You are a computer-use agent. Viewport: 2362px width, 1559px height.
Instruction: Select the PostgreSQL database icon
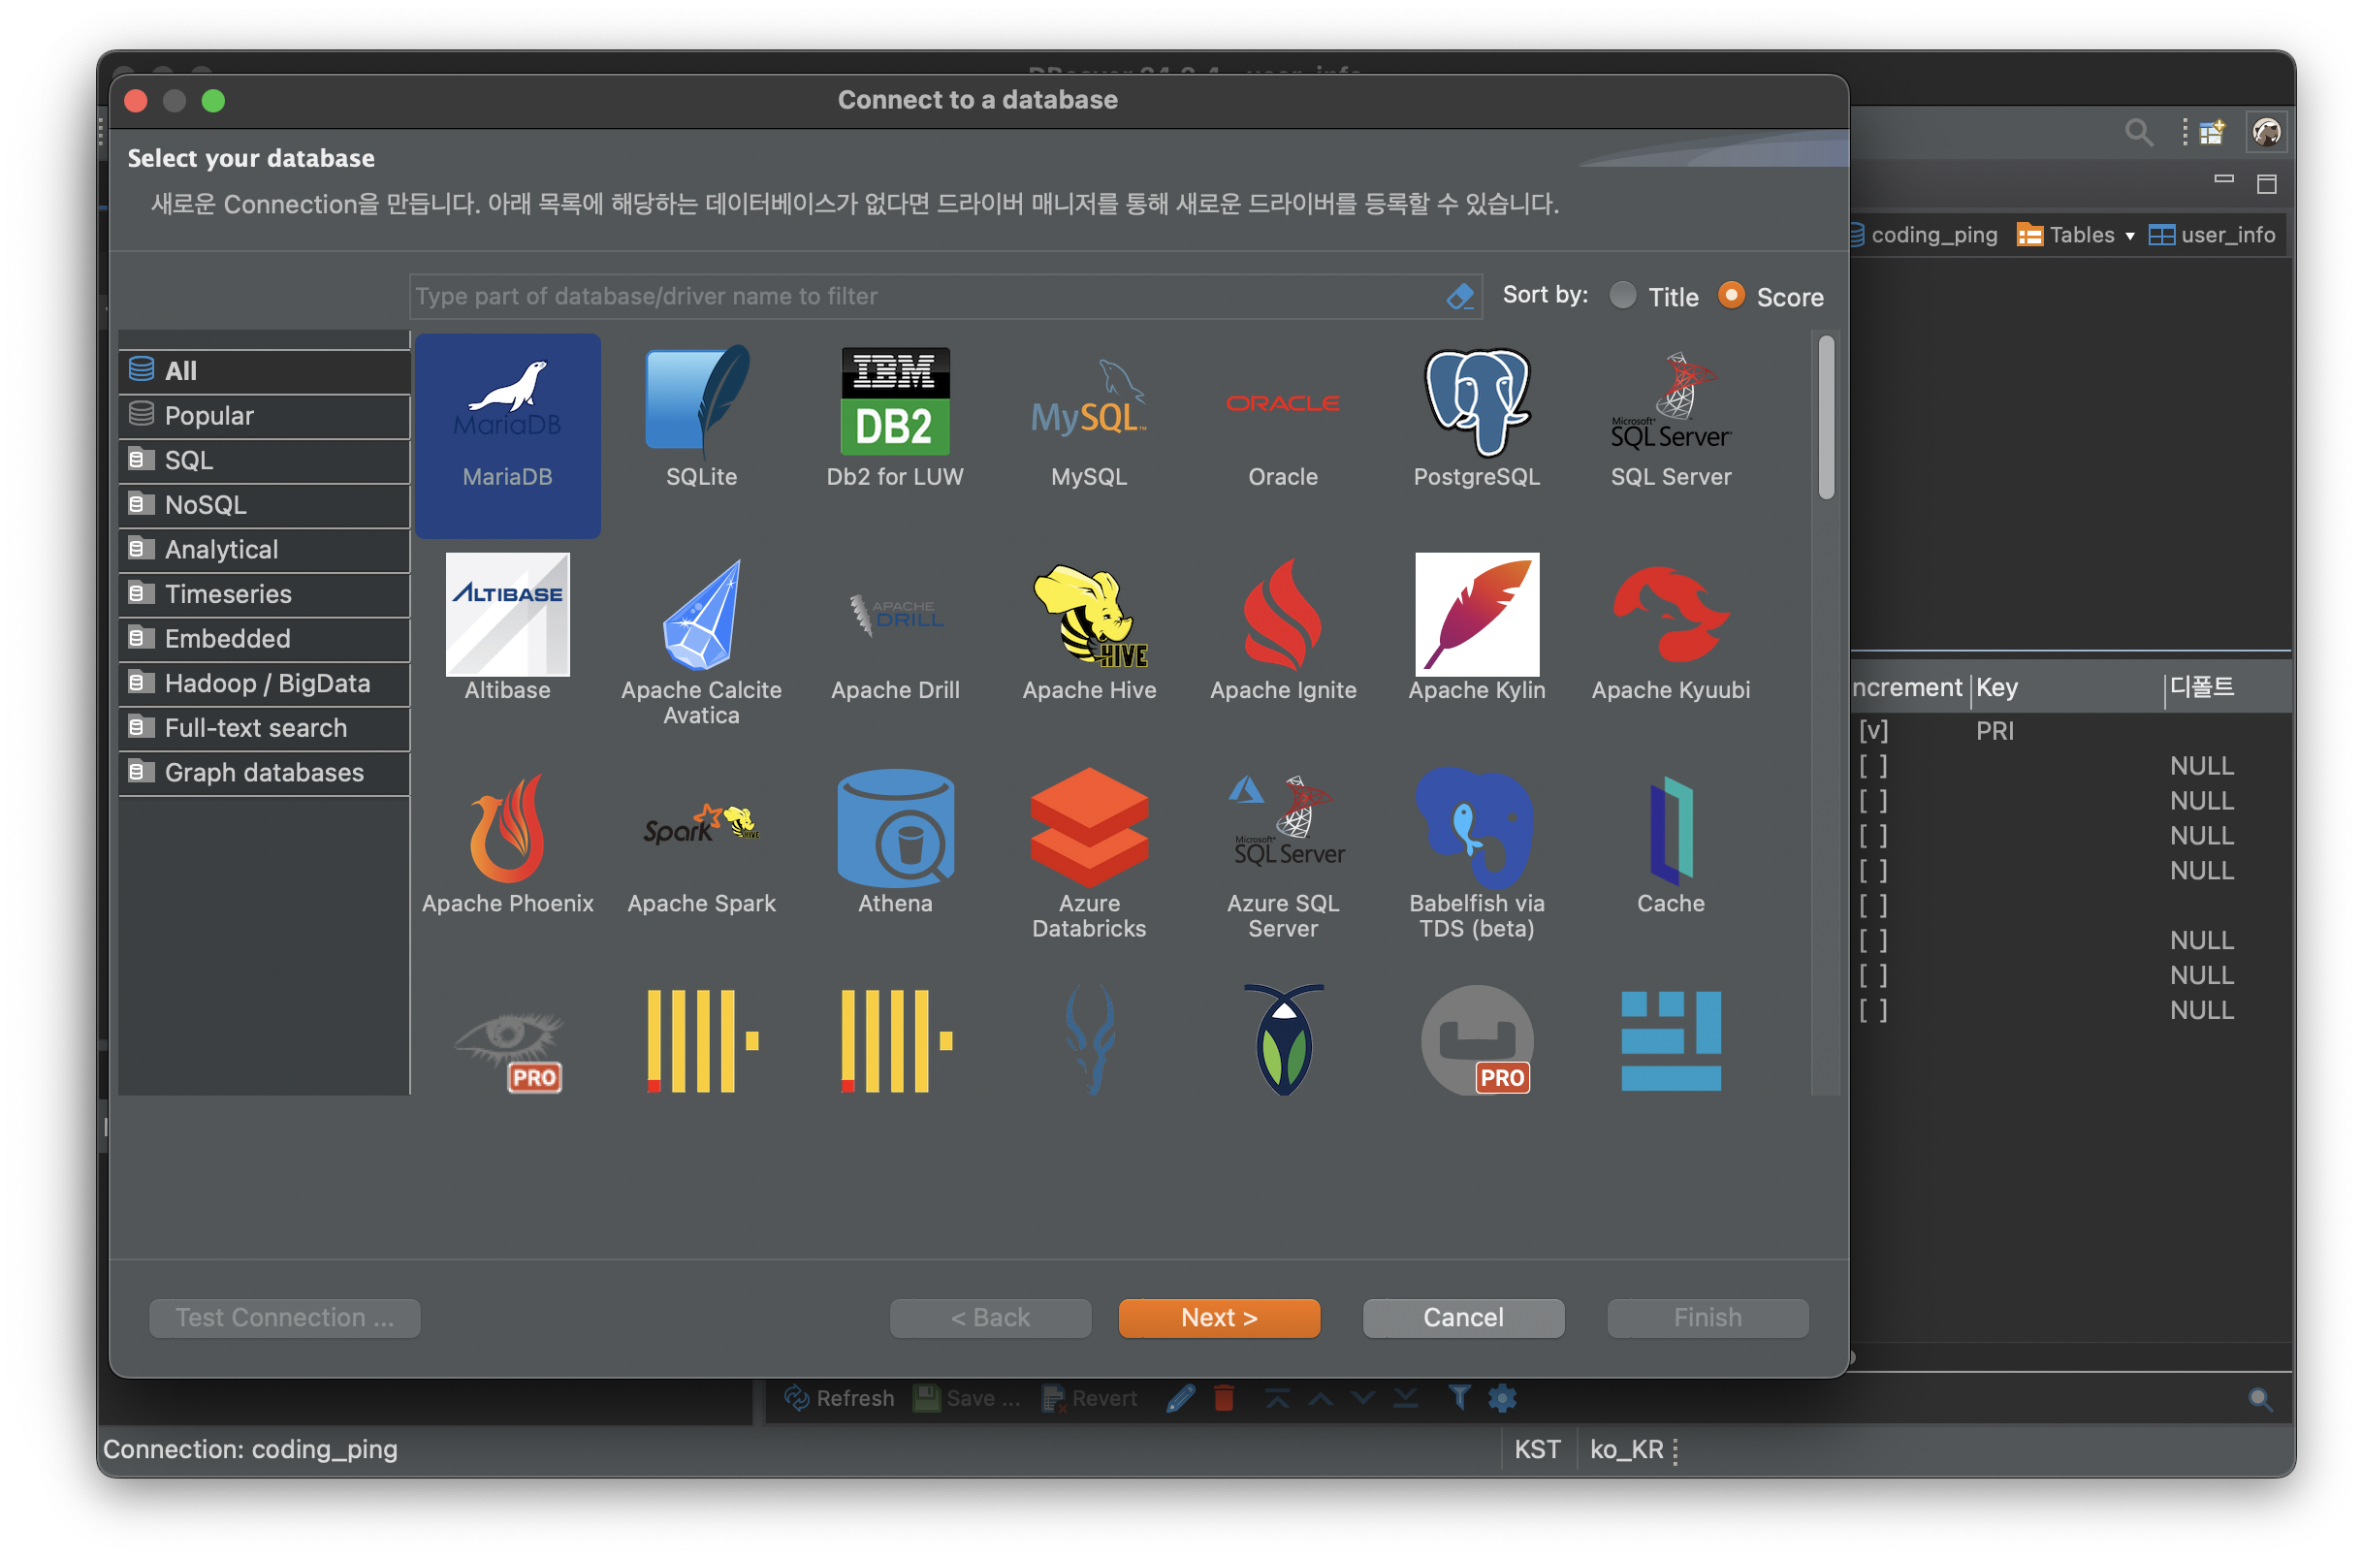coord(1476,418)
